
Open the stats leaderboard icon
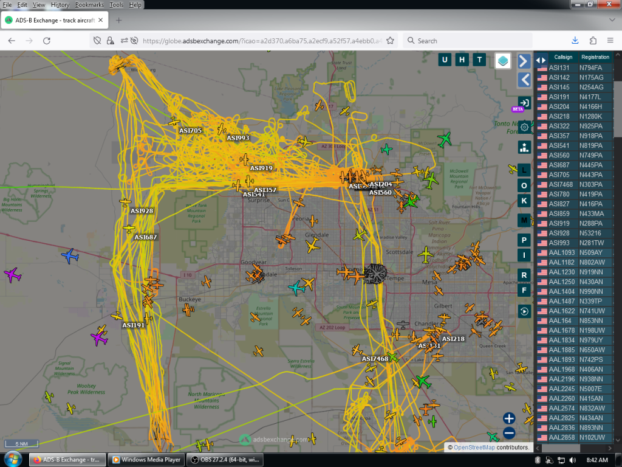coord(524,147)
